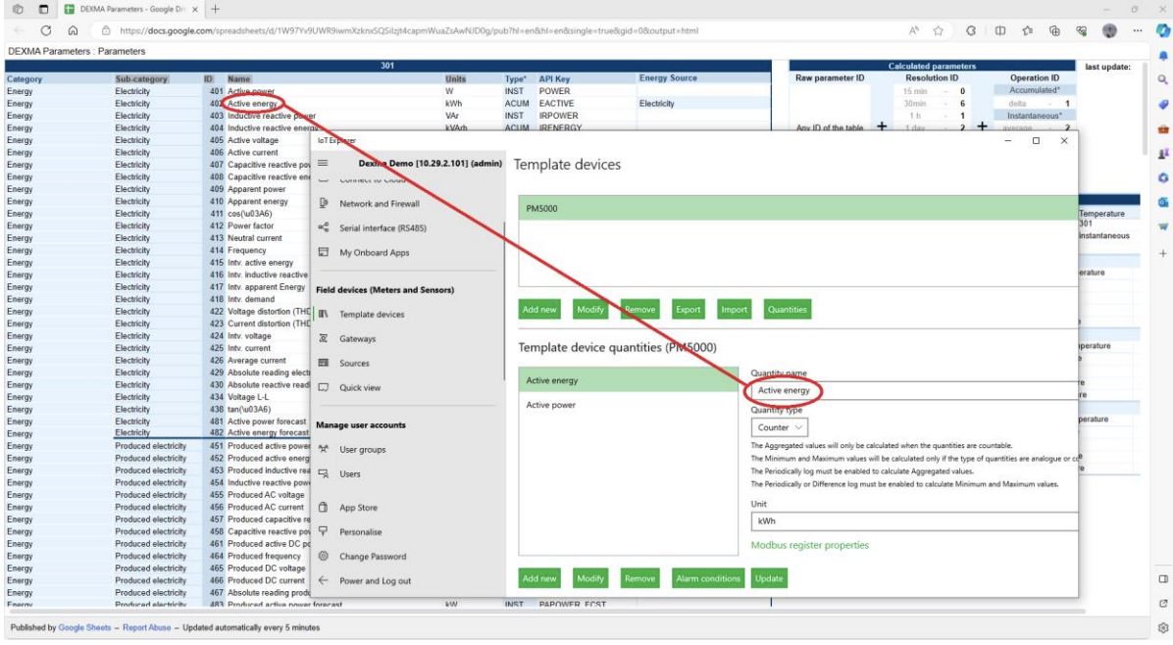Click the Edge sidebar tools briefcase icon
The height and width of the screenshot is (645, 1173).
pyautogui.click(x=1162, y=128)
